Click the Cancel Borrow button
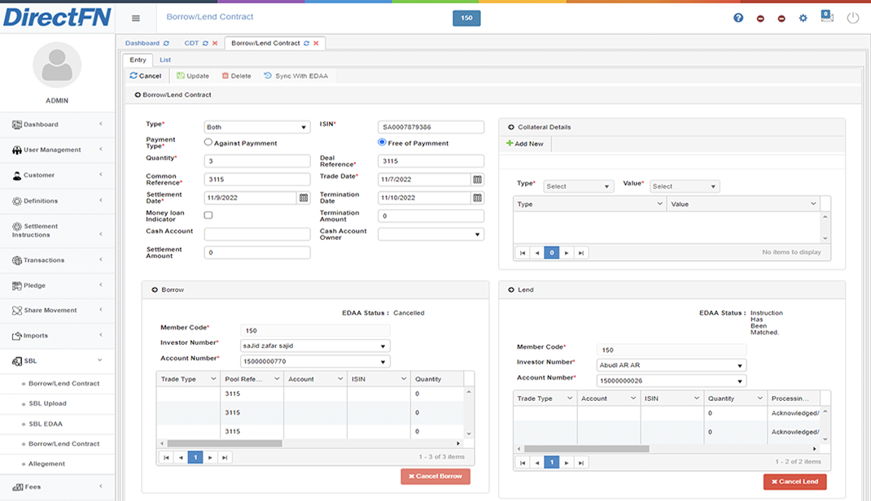This screenshot has height=501, width=871. (435, 476)
